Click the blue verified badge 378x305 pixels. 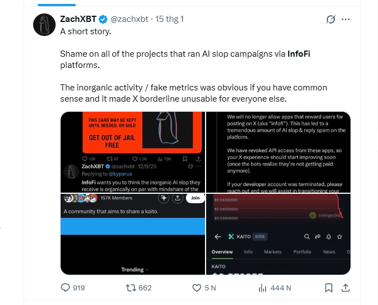point(103,19)
